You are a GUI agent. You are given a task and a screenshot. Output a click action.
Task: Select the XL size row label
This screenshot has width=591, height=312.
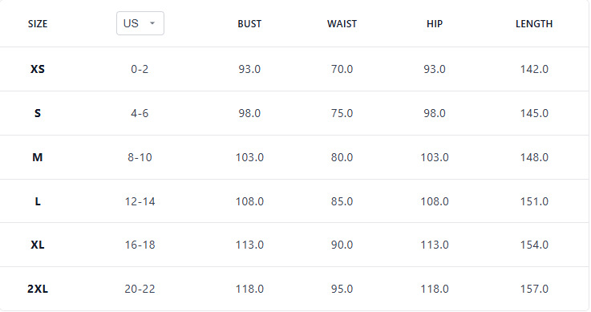point(38,245)
